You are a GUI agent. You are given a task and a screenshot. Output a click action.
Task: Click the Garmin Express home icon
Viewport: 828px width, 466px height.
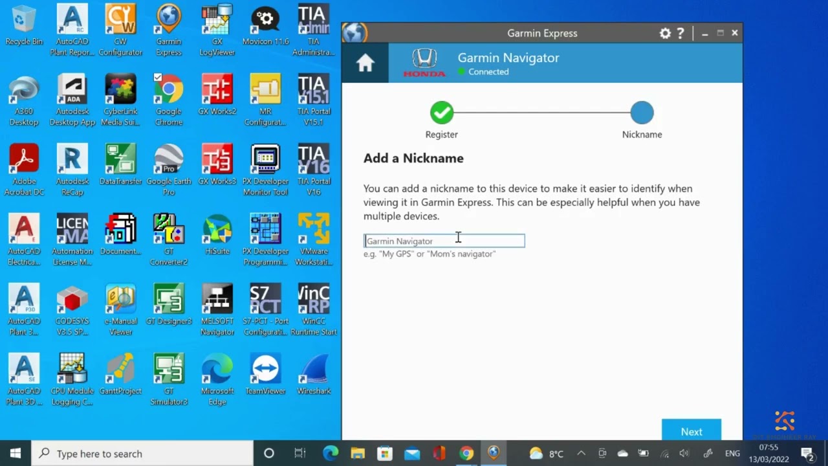click(365, 63)
